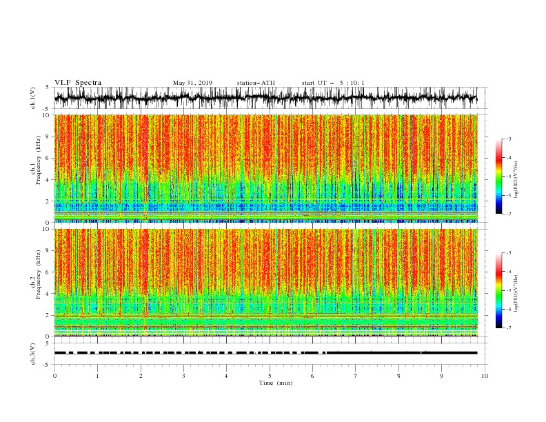Click time axis tick label "9"
Screen dimensions: 546x422
click(x=441, y=376)
